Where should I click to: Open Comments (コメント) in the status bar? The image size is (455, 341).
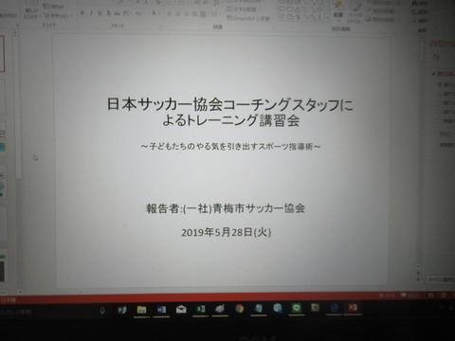[409, 296]
